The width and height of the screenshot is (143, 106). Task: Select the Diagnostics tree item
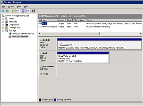14,25
